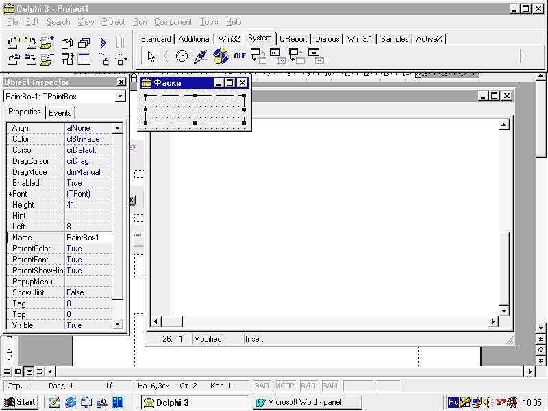Open the View menu
Screen dimensions: 548x411
pyautogui.click(x=86, y=22)
